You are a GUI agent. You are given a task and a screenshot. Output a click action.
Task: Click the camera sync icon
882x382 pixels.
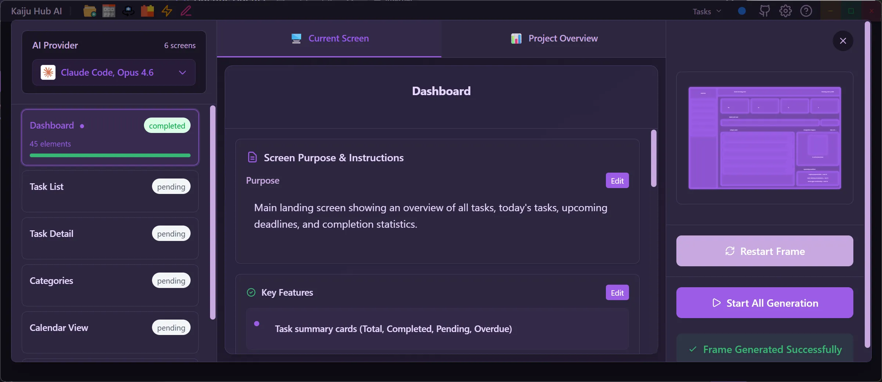point(128,11)
